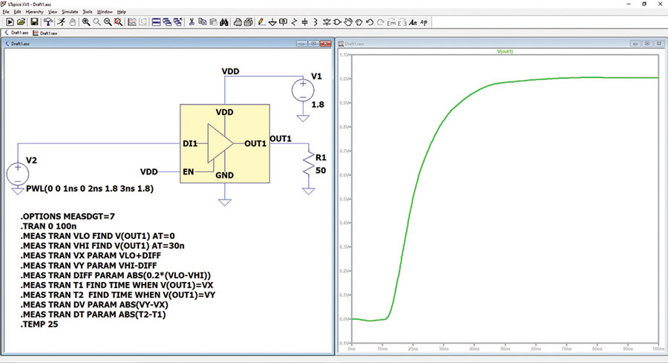Click the Tile Windows toolbar icon

coord(157,22)
